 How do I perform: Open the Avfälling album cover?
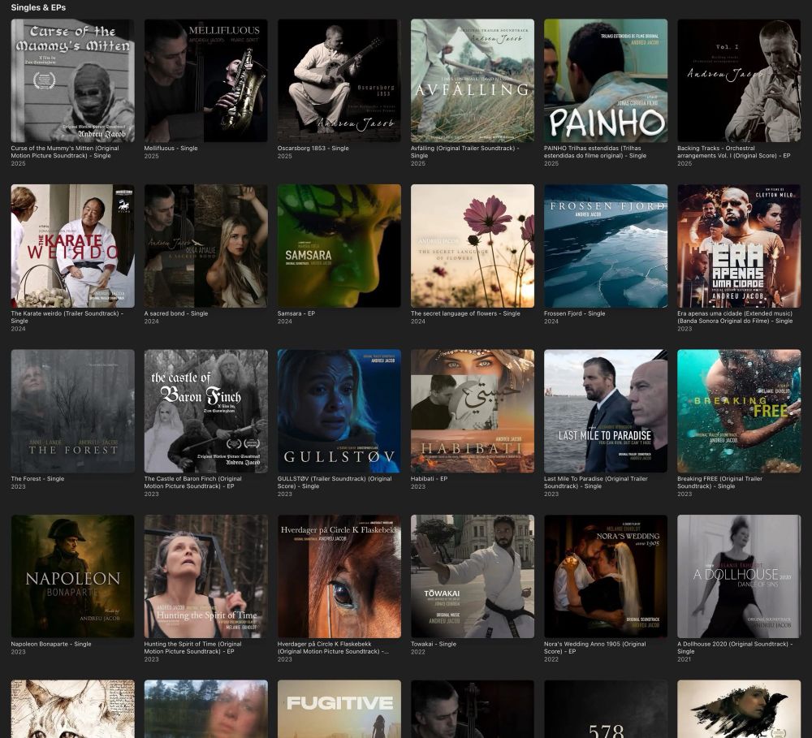pyautogui.click(x=473, y=80)
